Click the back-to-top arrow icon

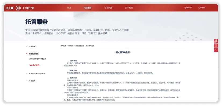[x=216, y=50]
